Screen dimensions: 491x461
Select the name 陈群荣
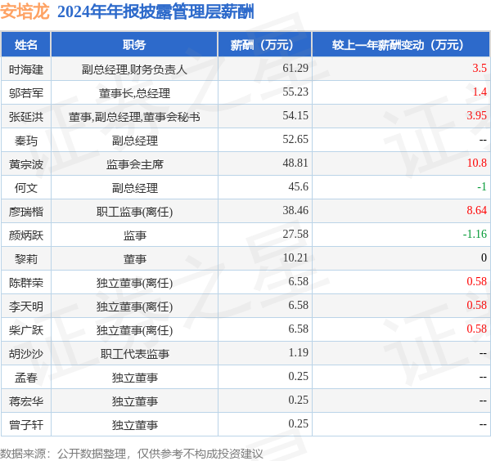tap(25, 283)
